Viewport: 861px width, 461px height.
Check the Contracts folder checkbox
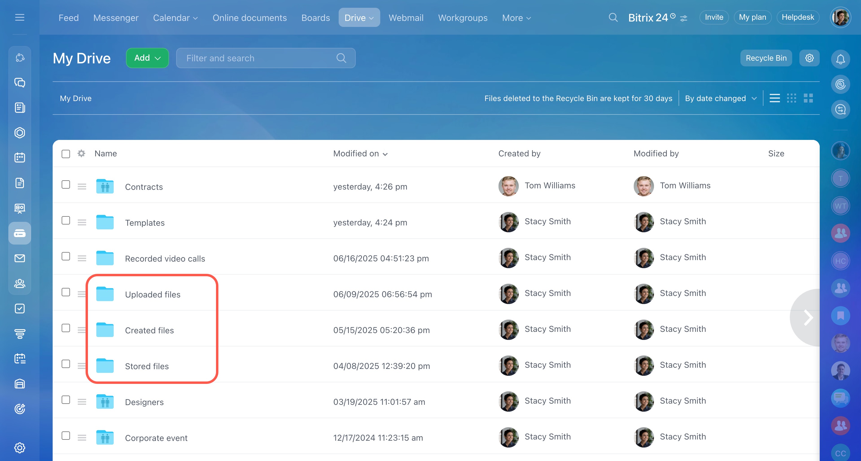66,185
